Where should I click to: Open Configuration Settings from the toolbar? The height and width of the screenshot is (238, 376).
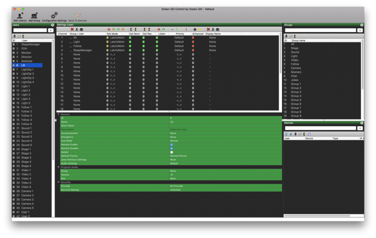(x=54, y=16)
